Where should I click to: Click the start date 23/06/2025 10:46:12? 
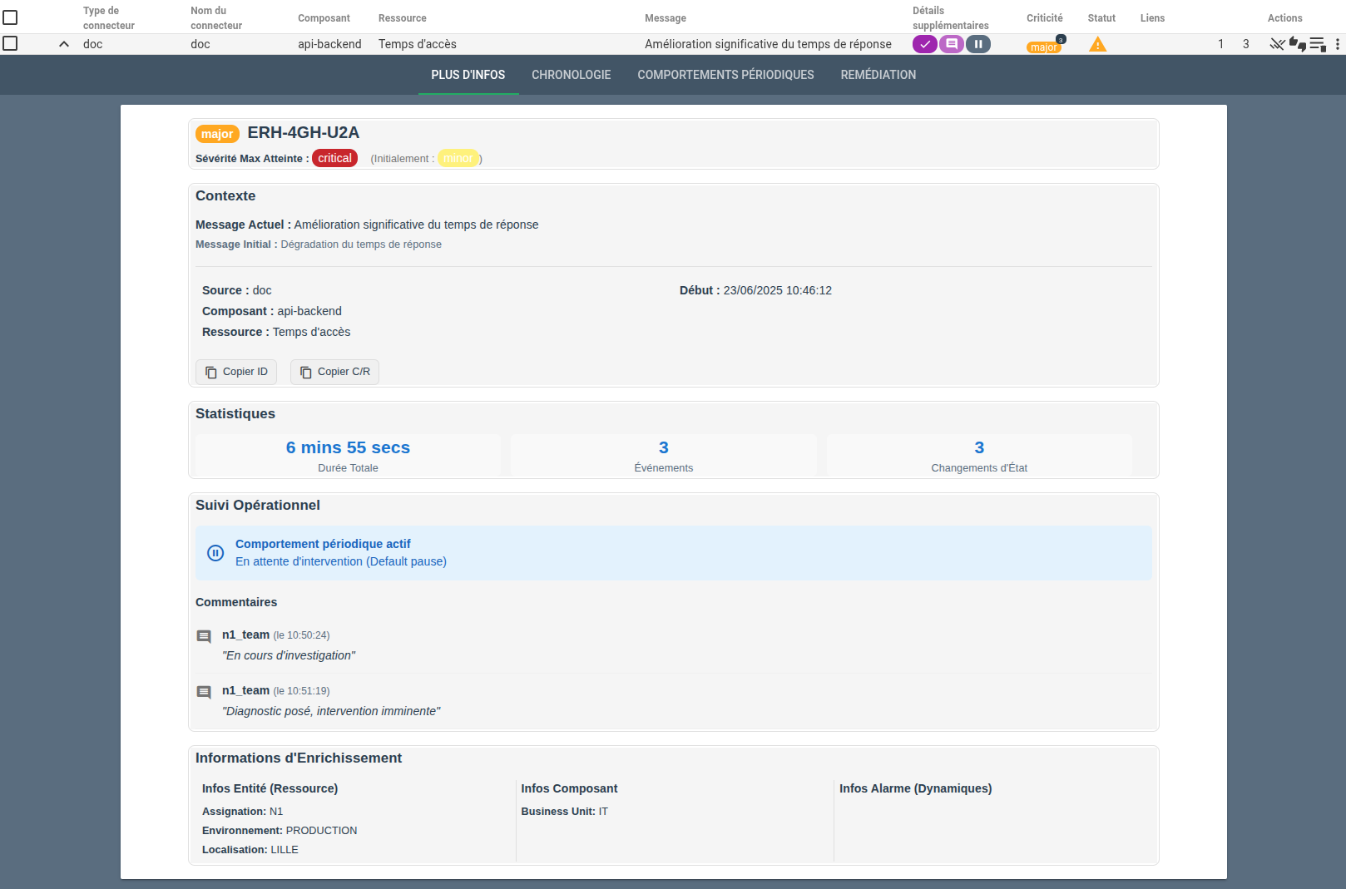click(x=778, y=290)
